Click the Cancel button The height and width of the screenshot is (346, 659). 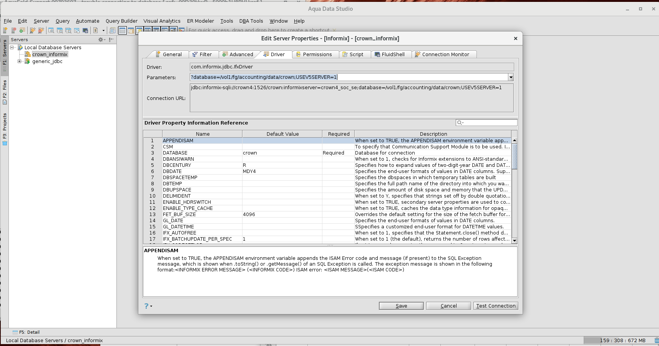click(448, 306)
